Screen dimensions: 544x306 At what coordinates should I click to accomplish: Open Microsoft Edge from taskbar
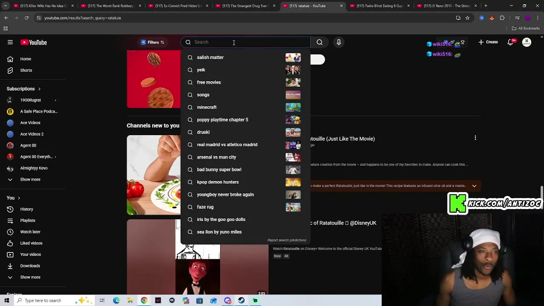coord(116,300)
